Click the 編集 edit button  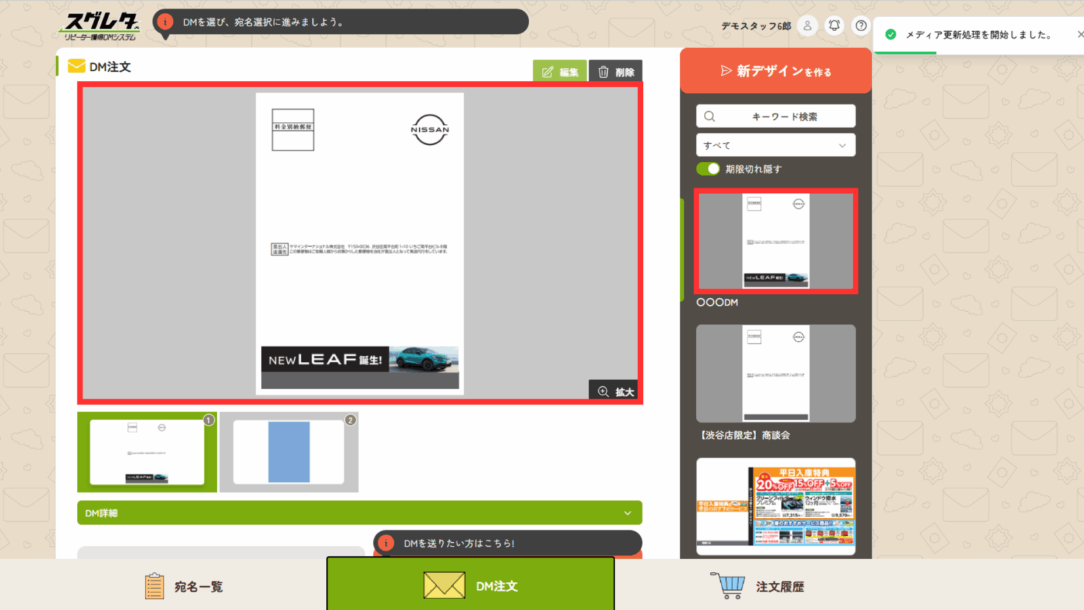(x=560, y=72)
